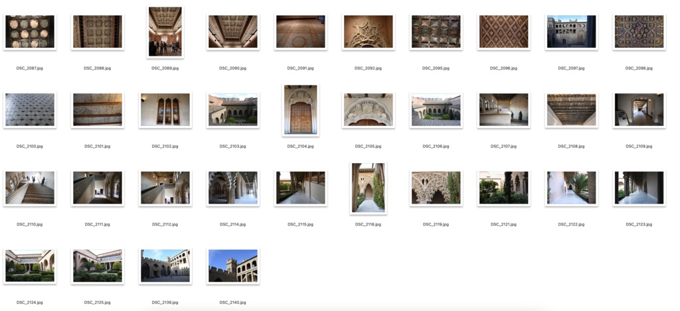The width and height of the screenshot is (680, 311).
Task: Select the DSC_2140.jpg tower thumbnail
Action: pos(233,265)
